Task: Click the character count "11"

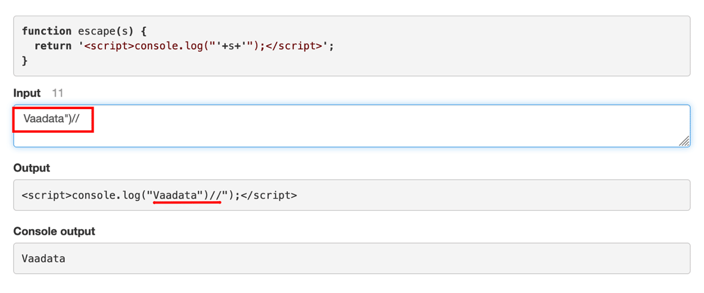Action: point(57,93)
